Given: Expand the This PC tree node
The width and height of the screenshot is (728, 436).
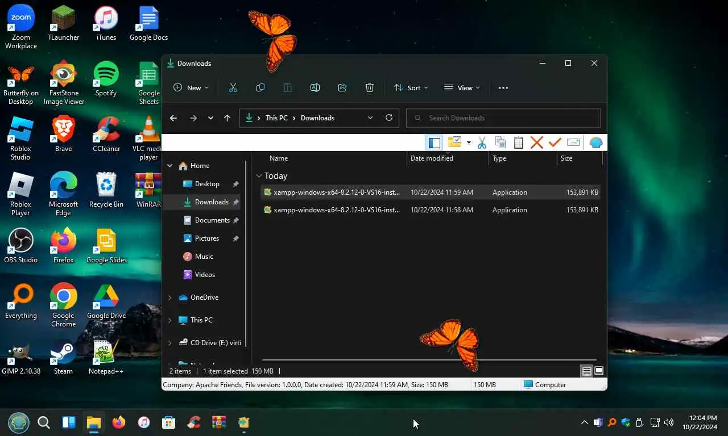Looking at the screenshot, I should coord(169,320).
